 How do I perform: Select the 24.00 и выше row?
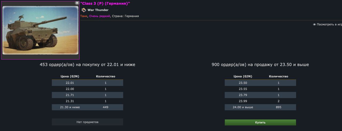point(260,107)
